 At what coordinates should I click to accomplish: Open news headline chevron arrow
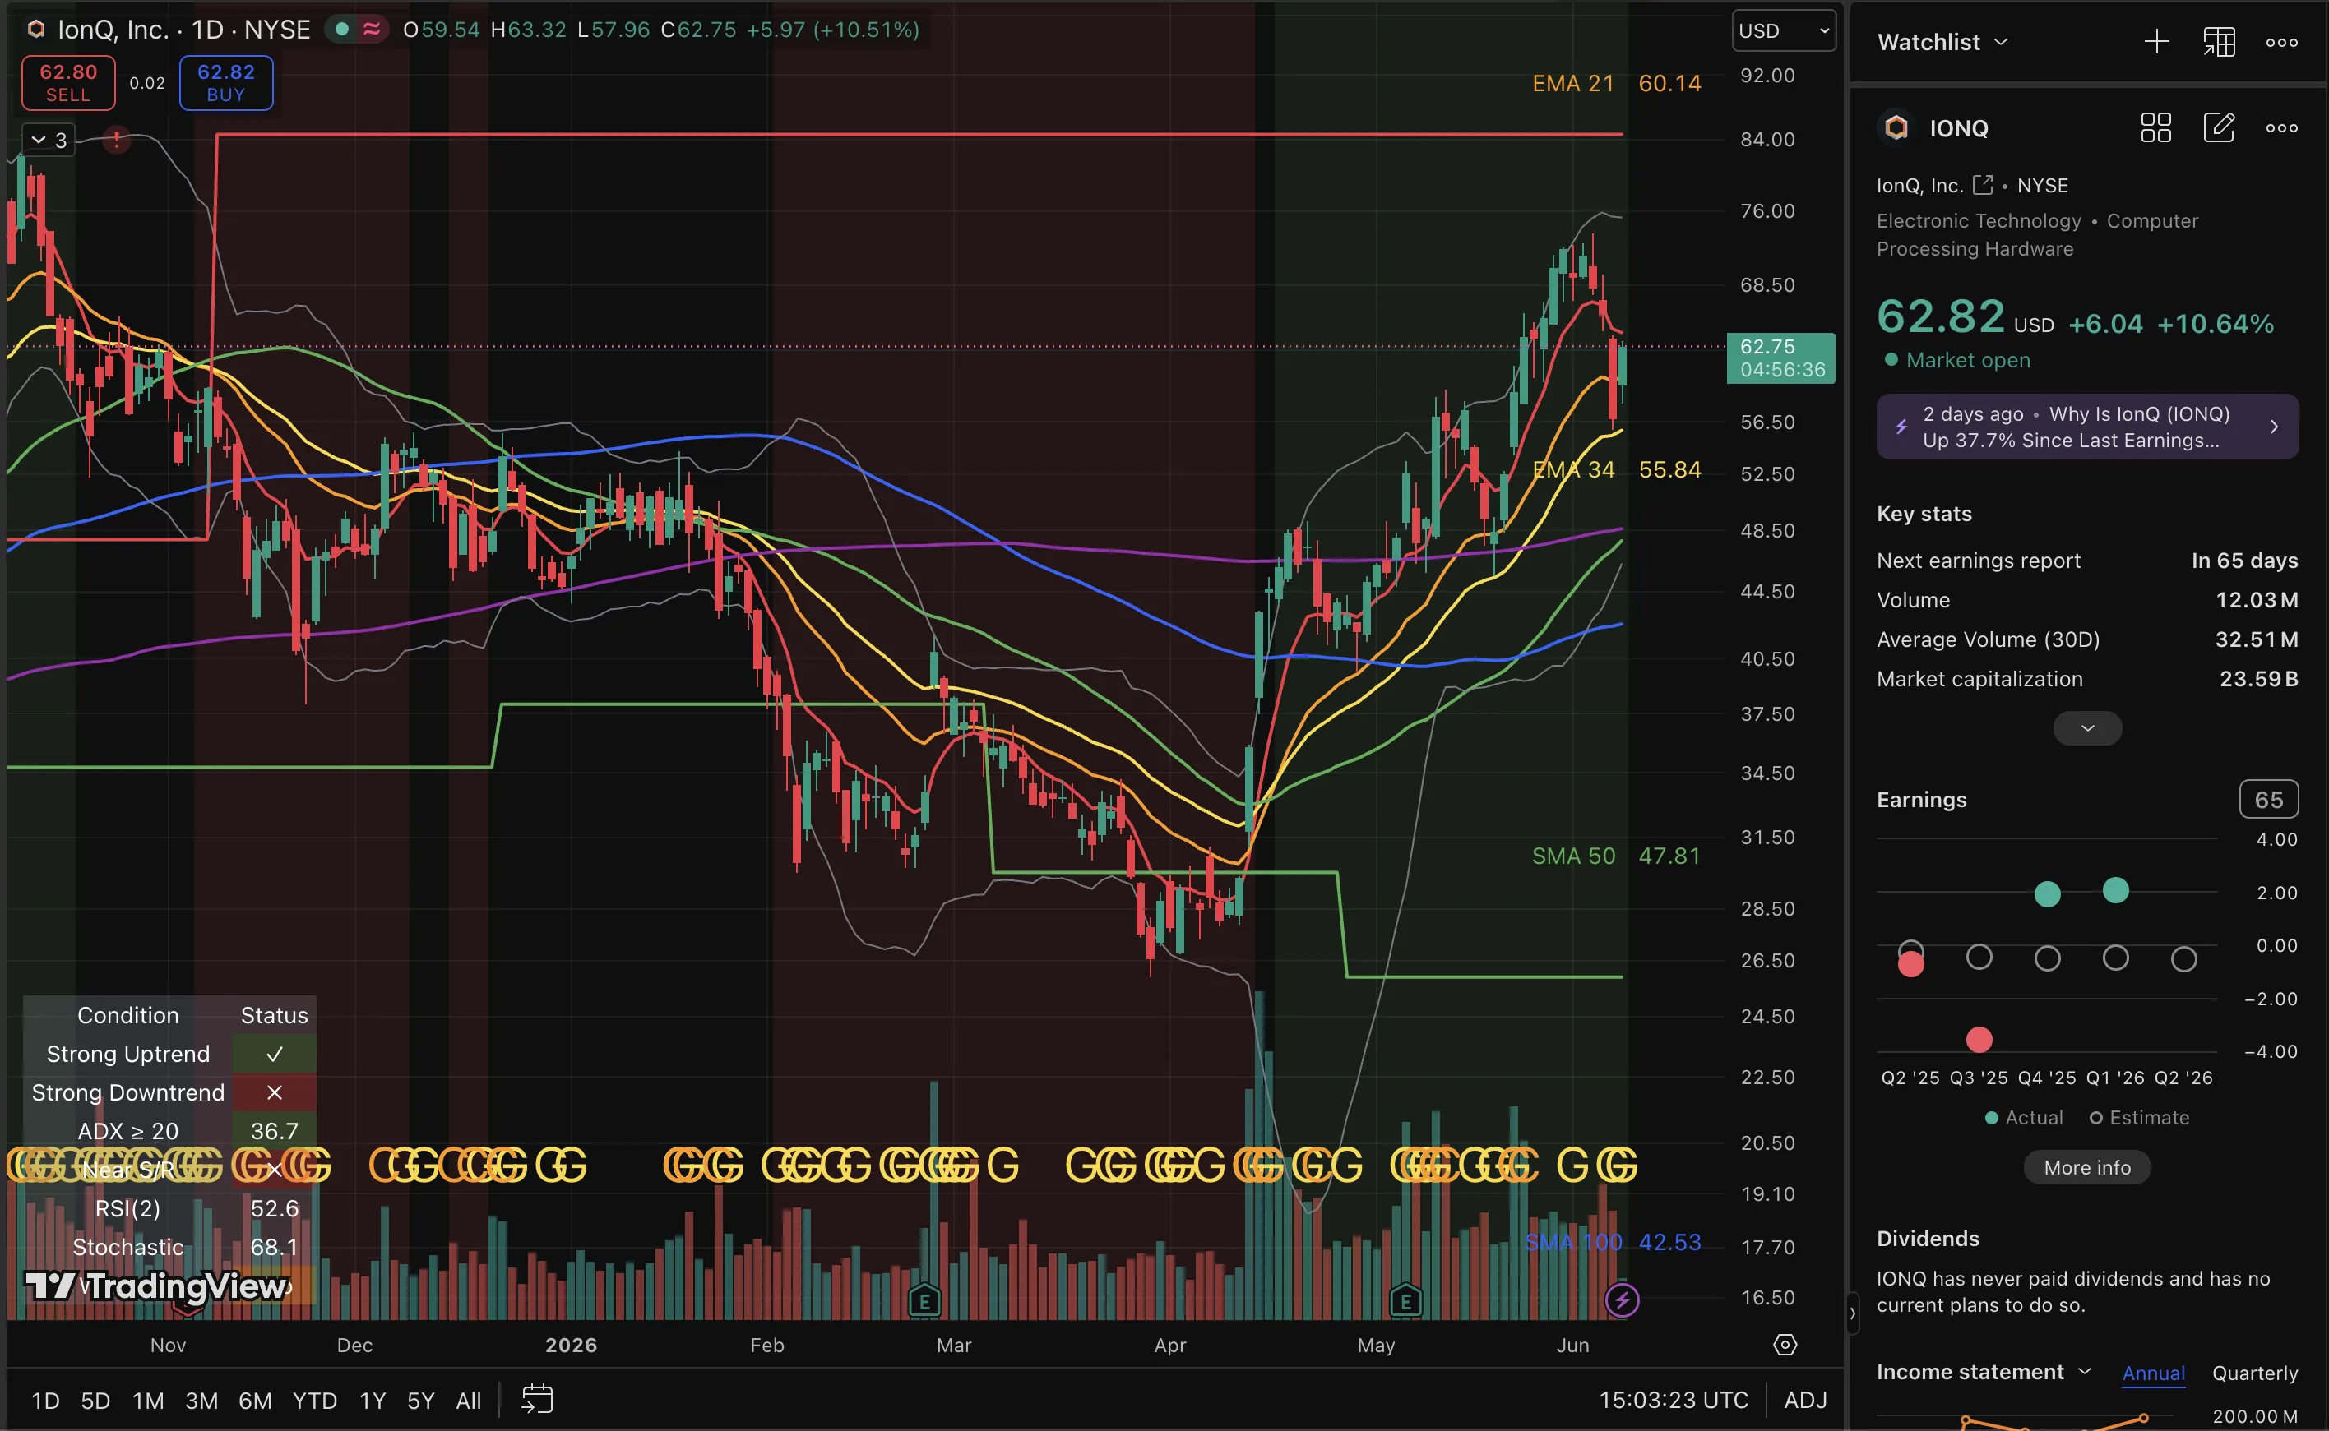(x=2274, y=427)
